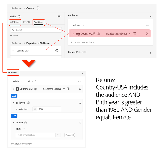Click info icon next to Gender
This screenshot has width=159, height=151.
pos(26,123)
